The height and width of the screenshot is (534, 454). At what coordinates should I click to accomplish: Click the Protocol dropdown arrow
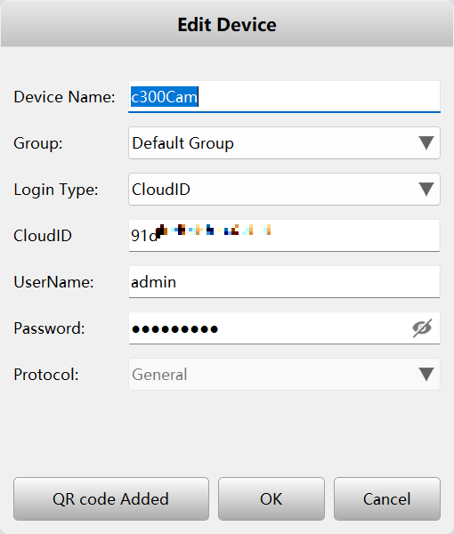[426, 375]
